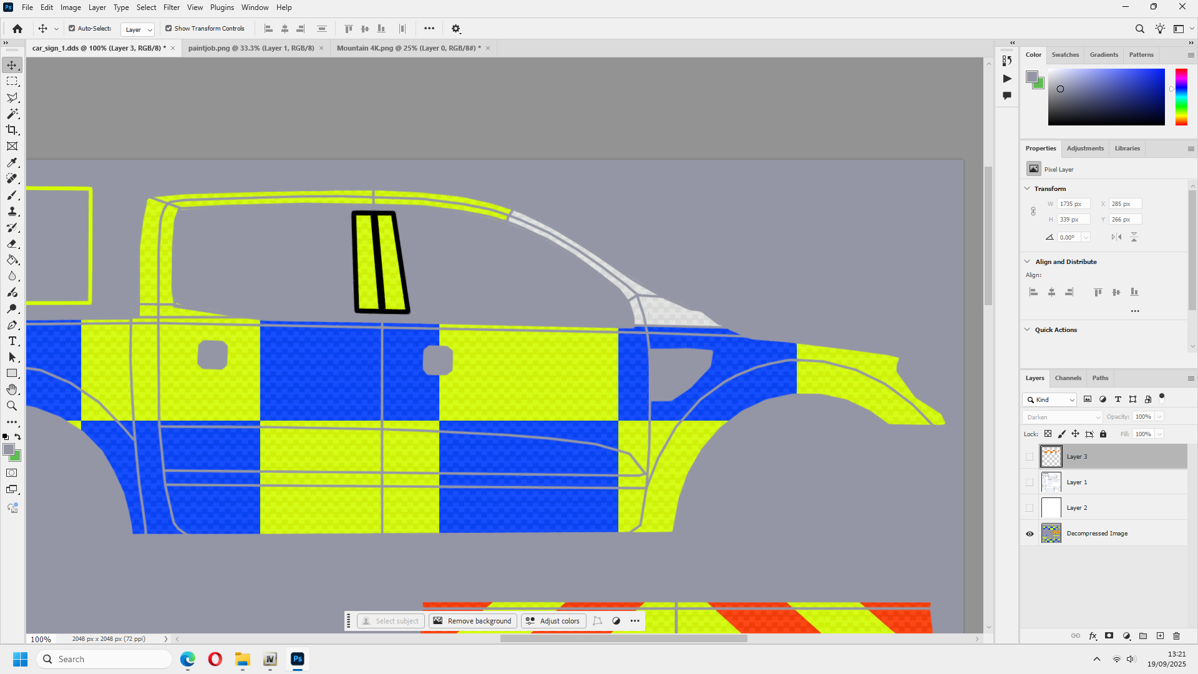The width and height of the screenshot is (1198, 674).
Task: Open the Darken blend mode dropdown
Action: coord(1063,417)
